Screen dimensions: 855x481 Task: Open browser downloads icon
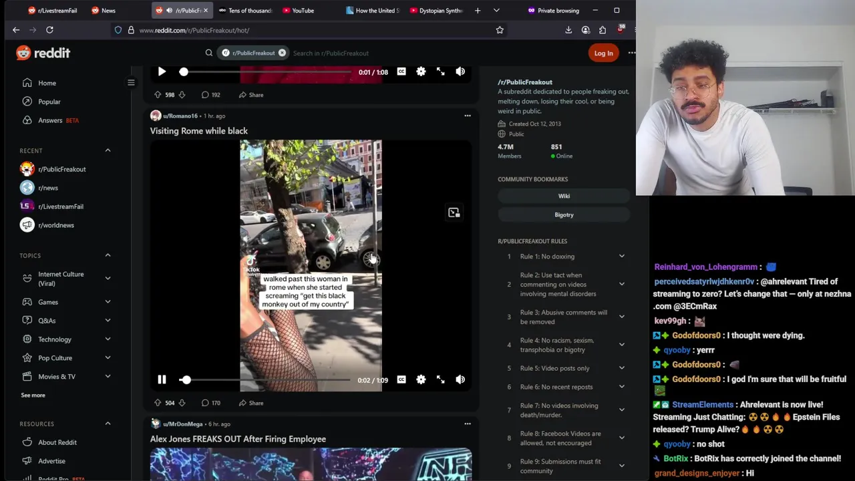tap(568, 30)
